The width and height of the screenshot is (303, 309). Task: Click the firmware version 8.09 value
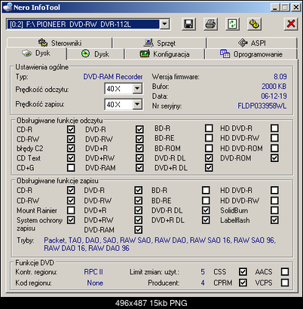(x=280, y=76)
